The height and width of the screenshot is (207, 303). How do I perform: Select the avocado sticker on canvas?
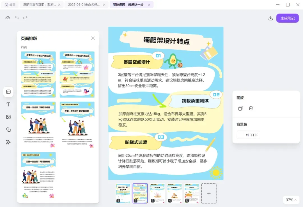point(173,61)
